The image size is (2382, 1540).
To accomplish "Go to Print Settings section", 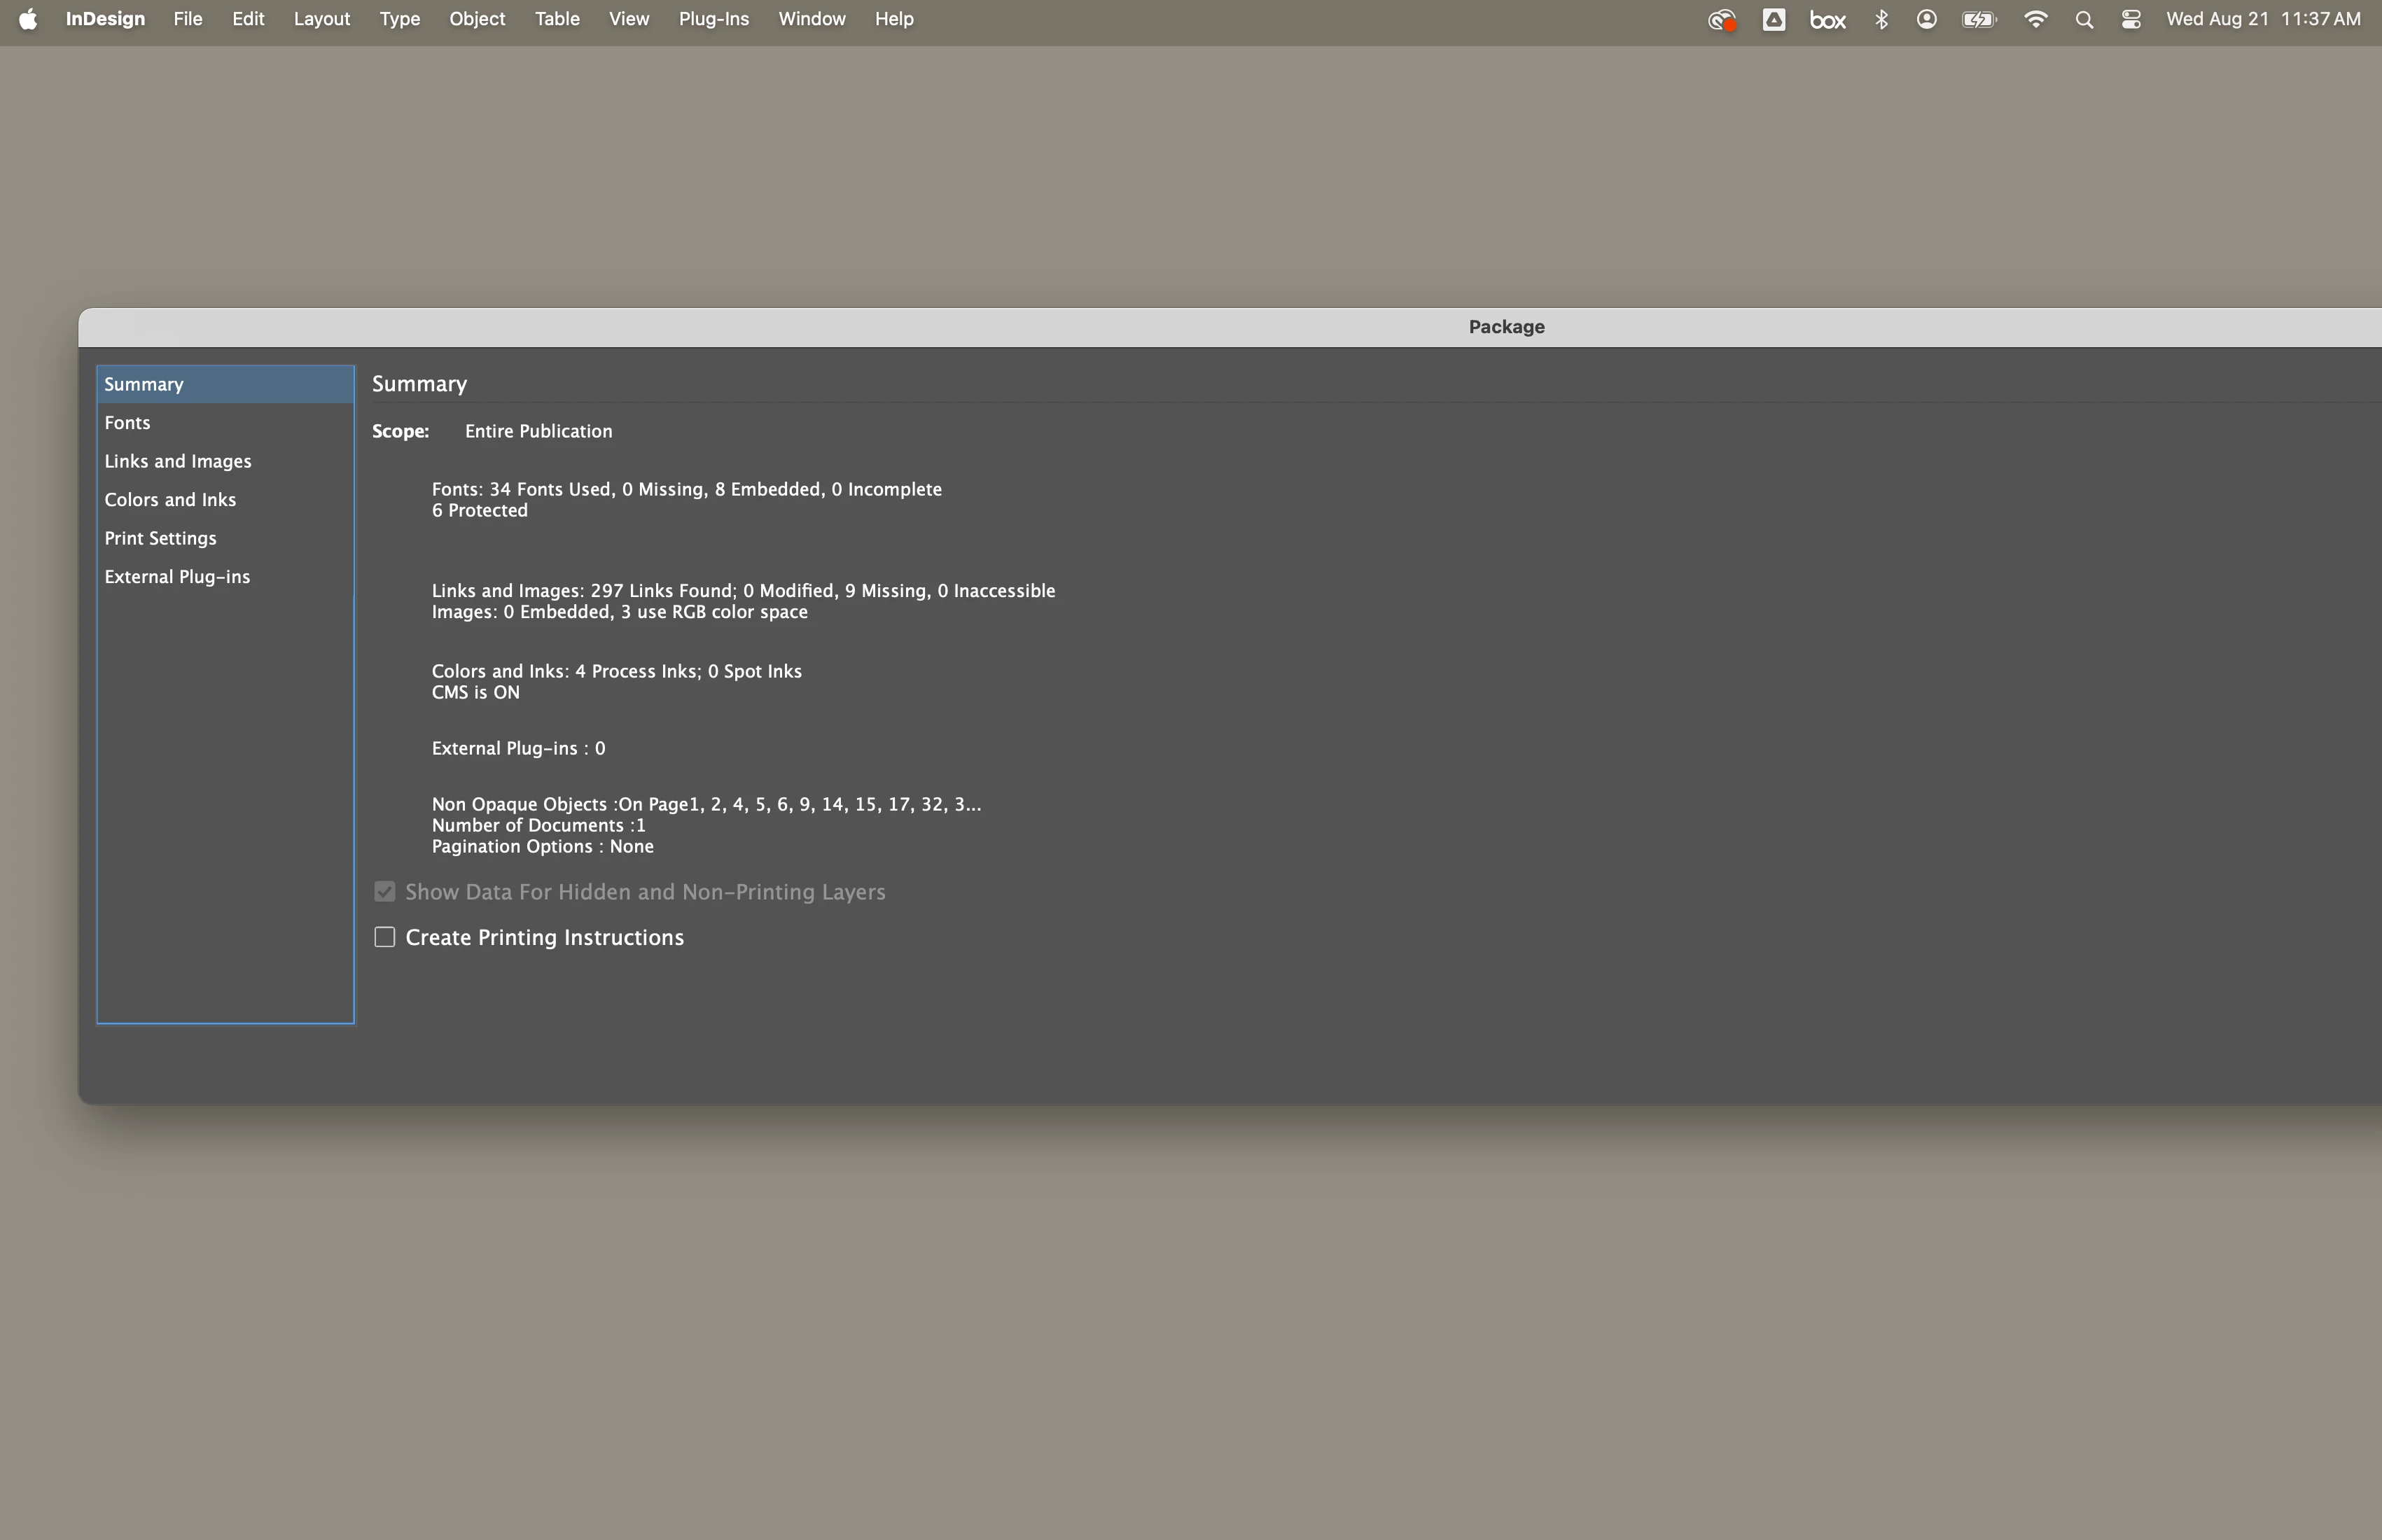I will (x=160, y=538).
